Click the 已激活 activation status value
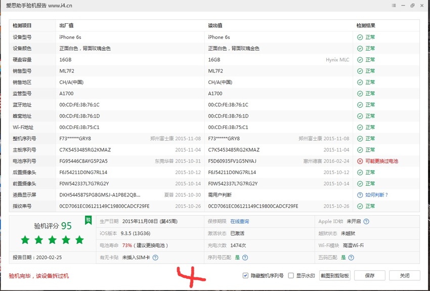This screenshot has height=291, width=430. click(237, 233)
